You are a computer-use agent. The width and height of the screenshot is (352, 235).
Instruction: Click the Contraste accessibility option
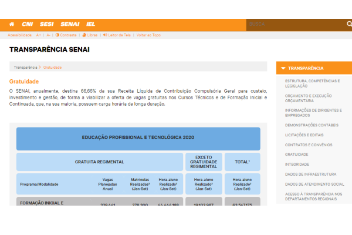click(66, 35)
